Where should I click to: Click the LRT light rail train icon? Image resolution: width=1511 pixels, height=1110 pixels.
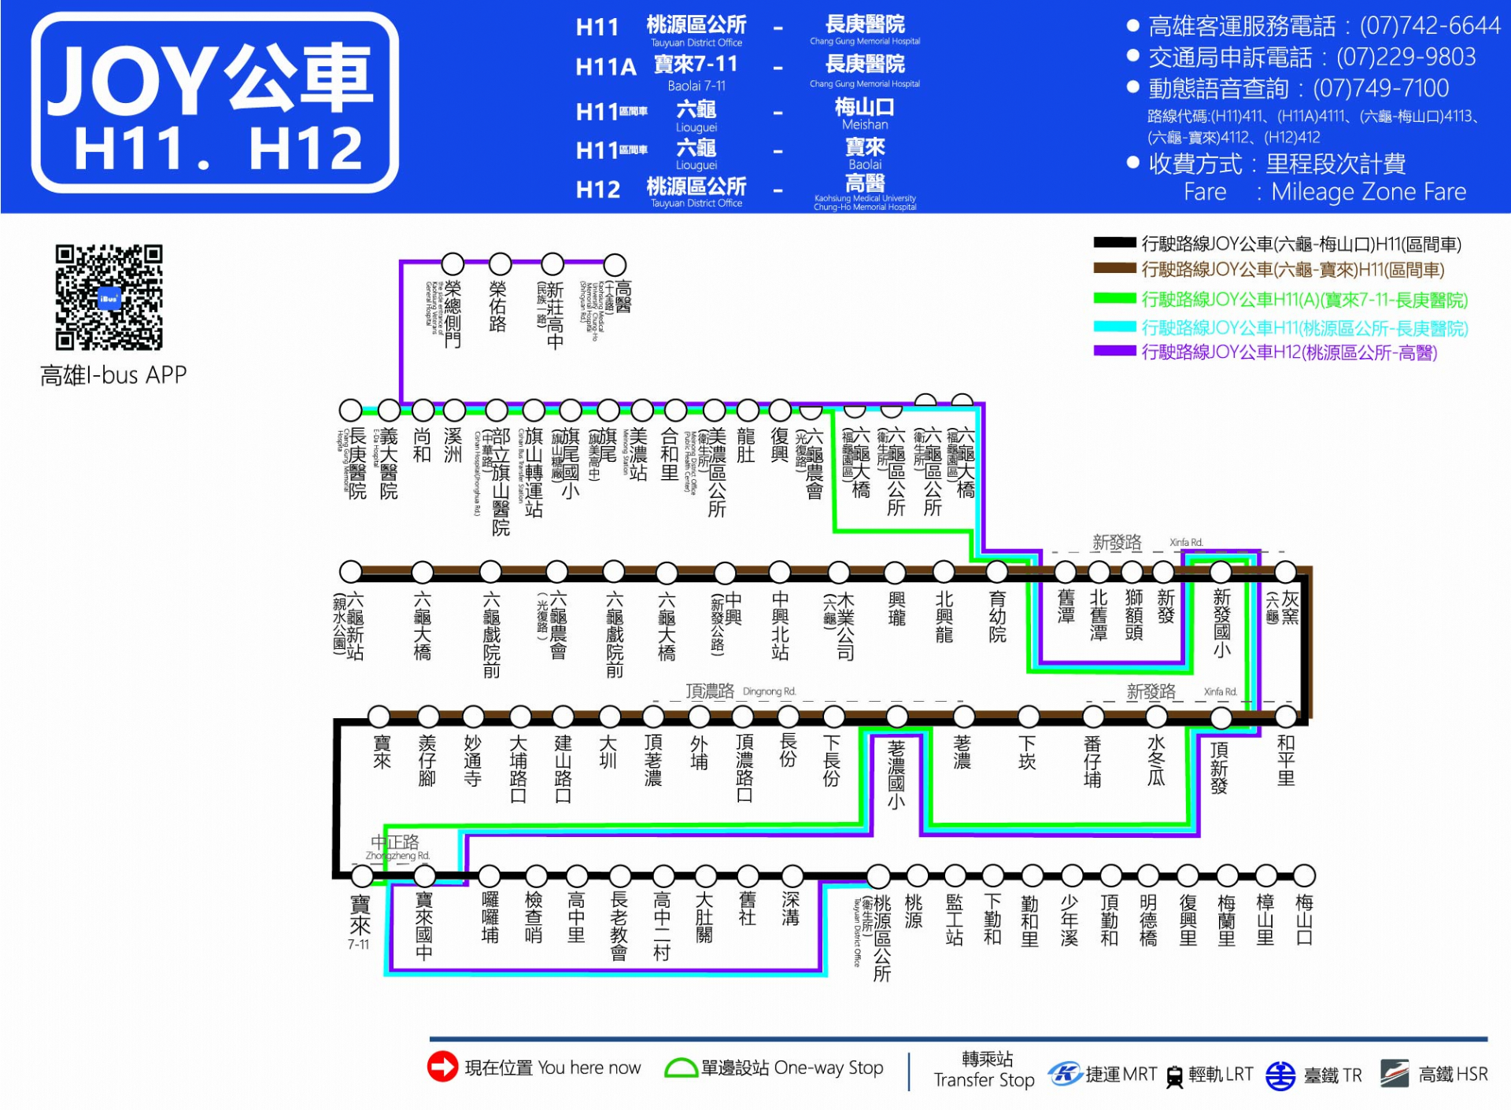click(x=1174, y=1075)
